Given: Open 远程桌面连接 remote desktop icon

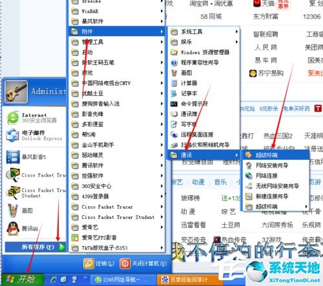Looking at the screenshot, I should tap(174, 135).
